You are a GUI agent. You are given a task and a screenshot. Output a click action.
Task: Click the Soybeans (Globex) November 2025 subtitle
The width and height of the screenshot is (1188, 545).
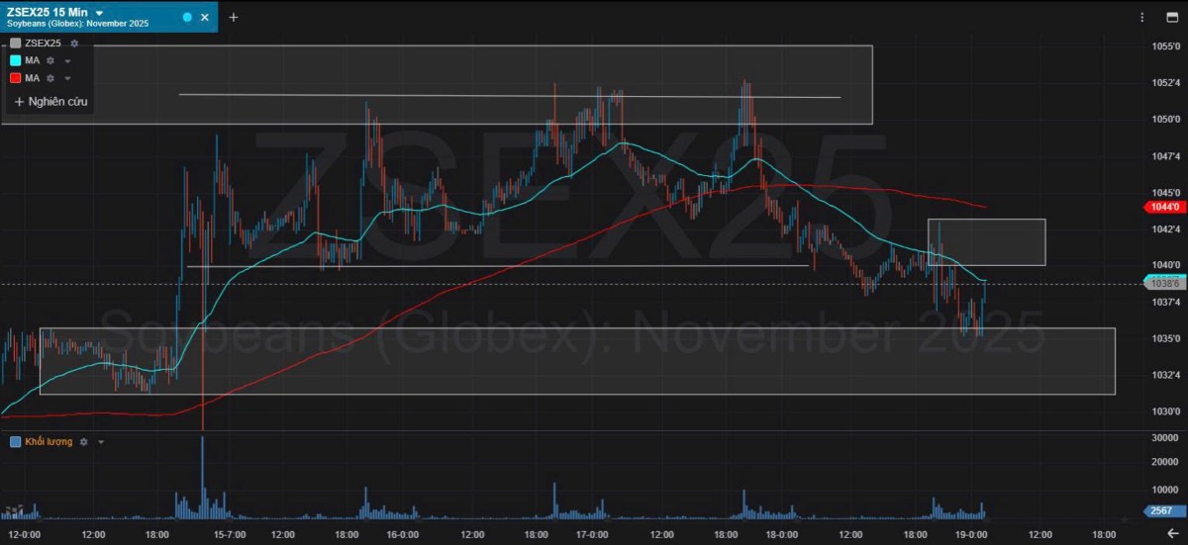point(77,24)
